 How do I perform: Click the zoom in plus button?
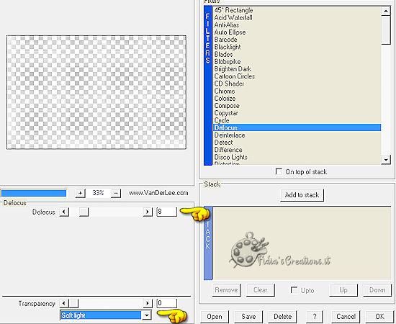[81, 193]
